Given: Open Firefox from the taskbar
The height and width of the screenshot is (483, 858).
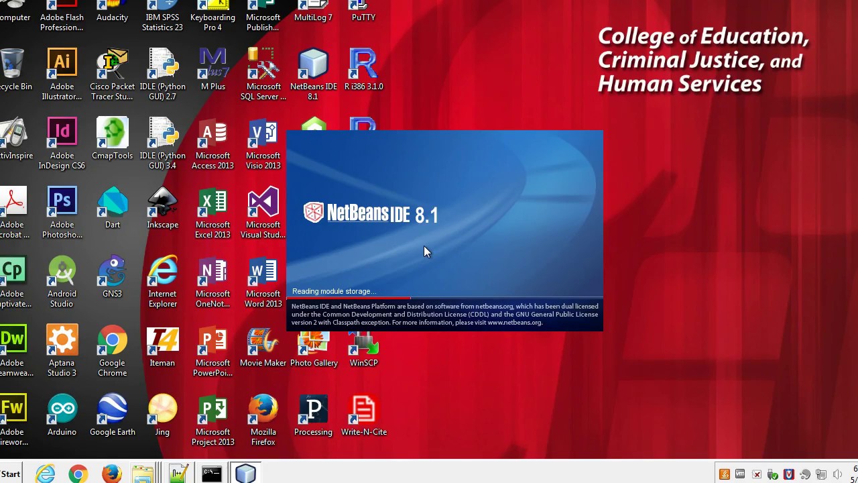Looking at the screenshot, I should click(111, 474).
